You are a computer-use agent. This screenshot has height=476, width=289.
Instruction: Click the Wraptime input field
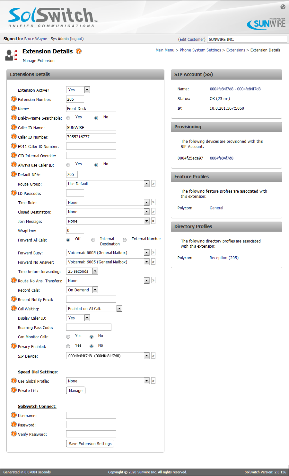click(75, 230)
